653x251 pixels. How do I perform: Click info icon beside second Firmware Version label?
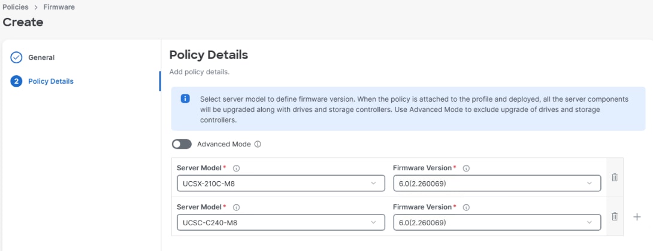(x=466, y=207)
